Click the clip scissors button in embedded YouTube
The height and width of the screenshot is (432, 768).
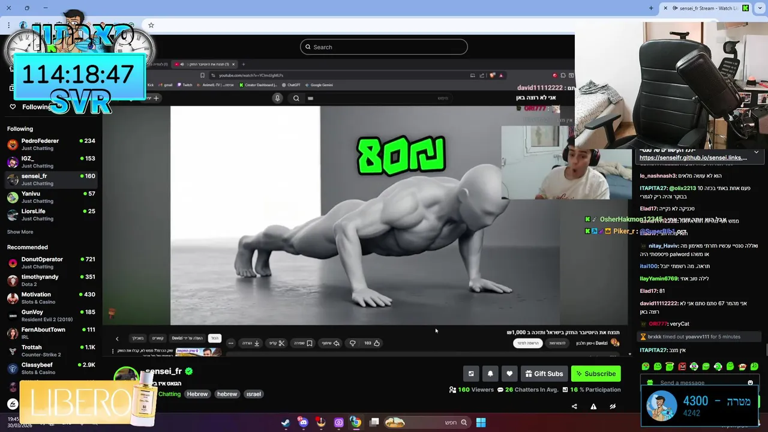(x=277, y=343)
